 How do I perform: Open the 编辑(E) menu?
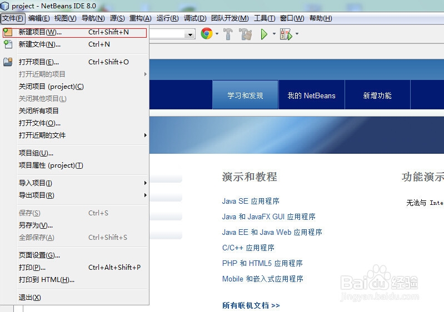click(39, 18)
